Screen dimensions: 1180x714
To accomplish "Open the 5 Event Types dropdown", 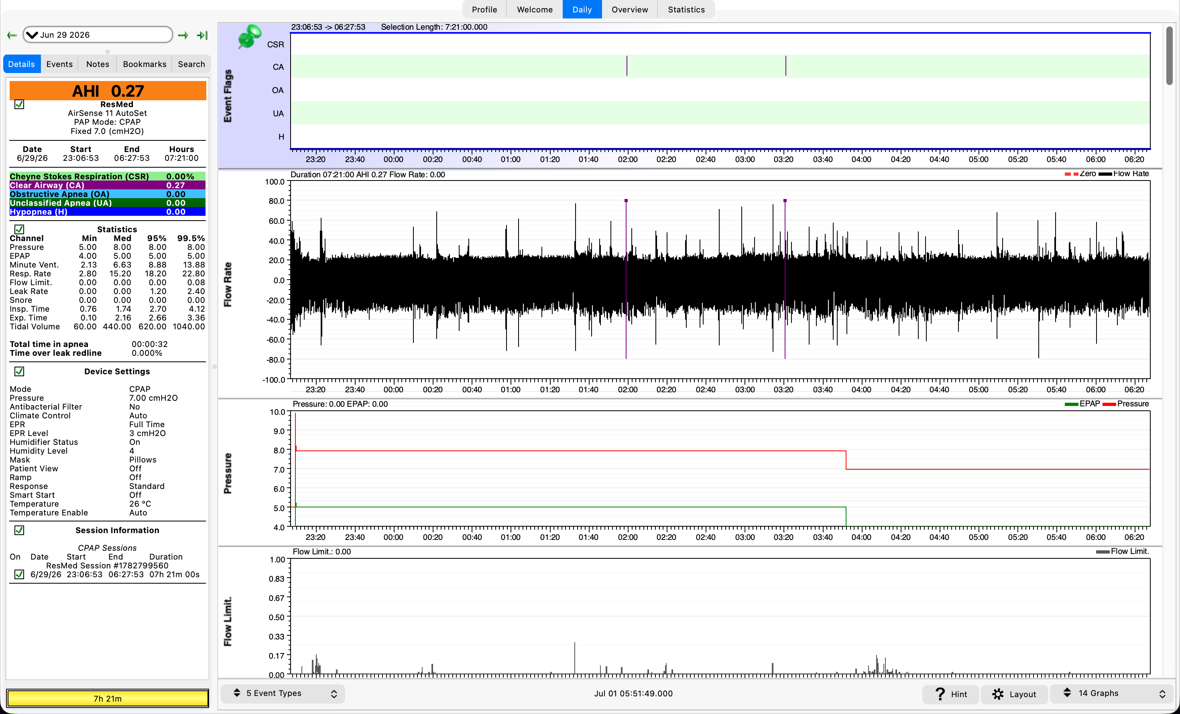I will click(x=283, y=694).
